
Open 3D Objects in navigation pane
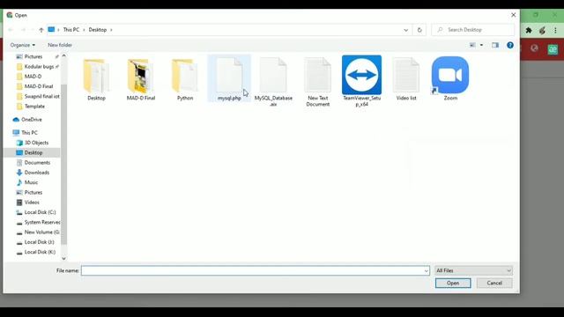[36, 143]
